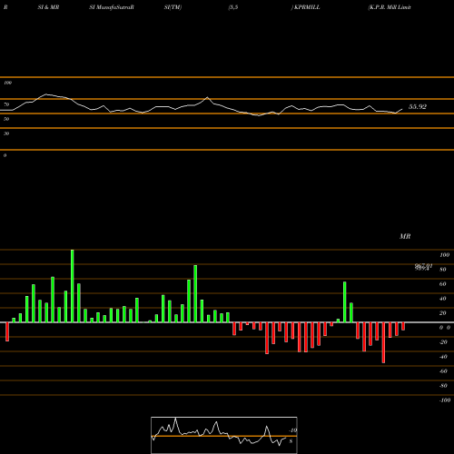Click the MR axis label -20 on right

point(443,342)
